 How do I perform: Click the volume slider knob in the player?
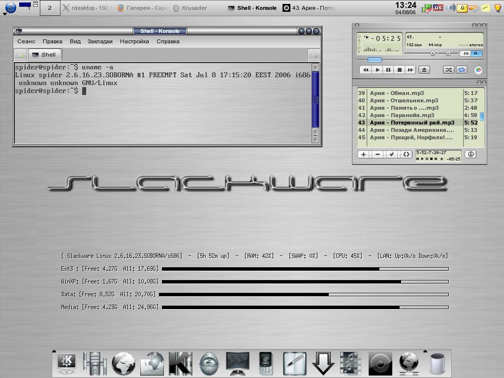tap(433, 53)
